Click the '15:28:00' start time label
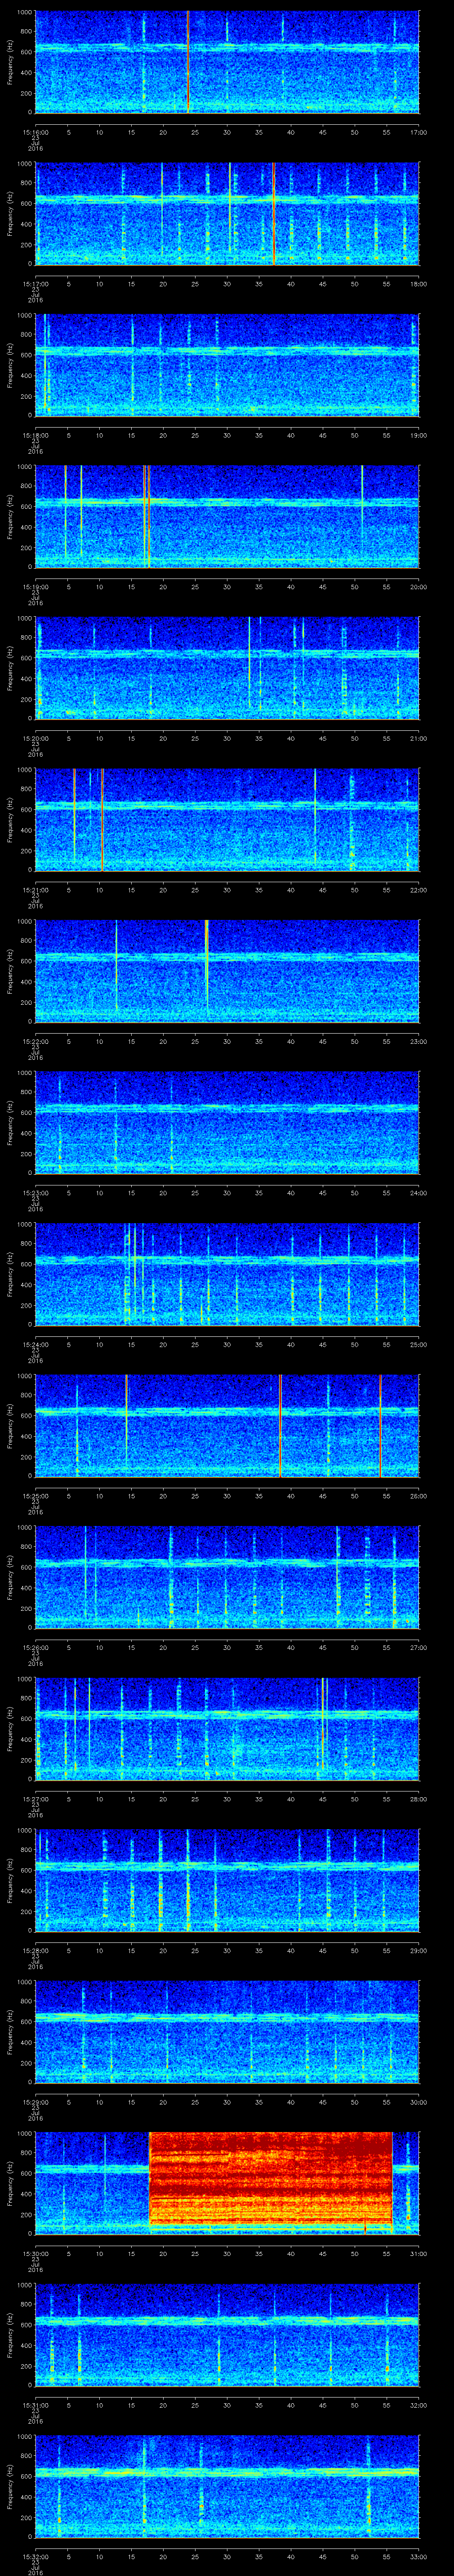The height and width of the screenshot is (2576, 454). point(35,1950)
